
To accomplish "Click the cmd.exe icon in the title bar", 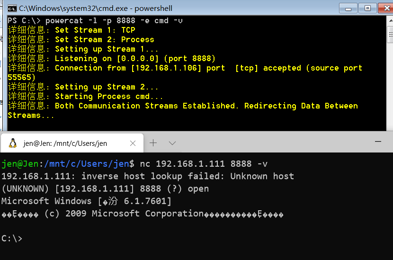I will 12,9.
